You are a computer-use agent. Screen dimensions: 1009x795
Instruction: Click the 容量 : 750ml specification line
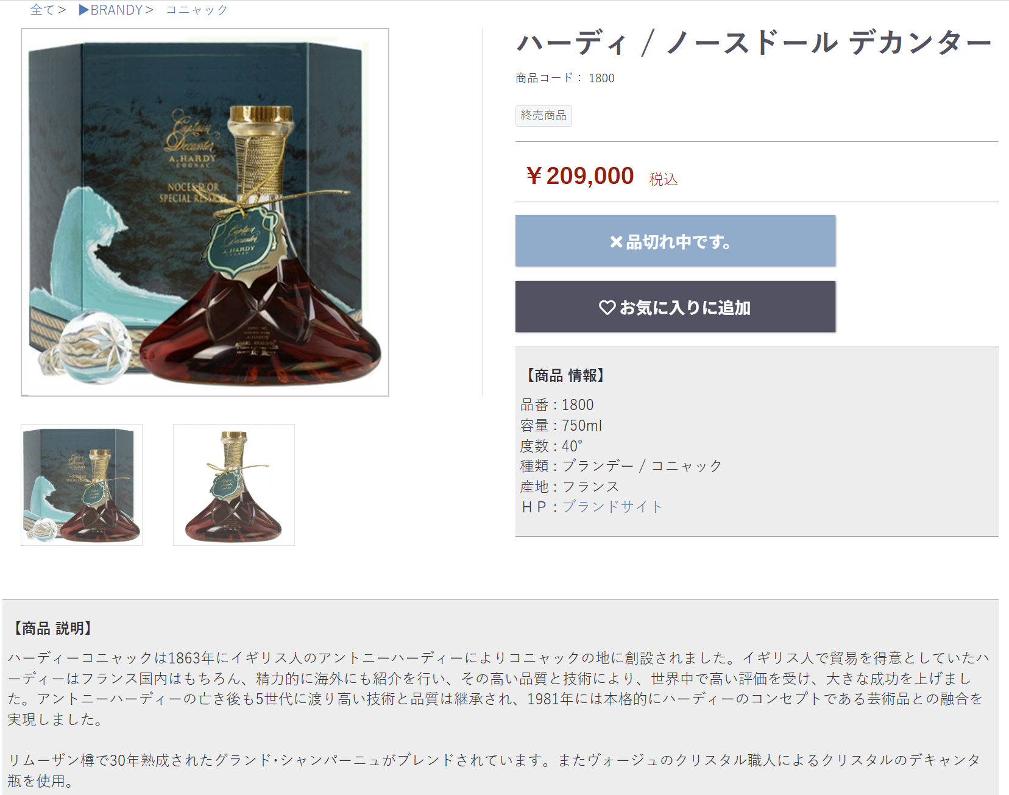tap(561, 425)
